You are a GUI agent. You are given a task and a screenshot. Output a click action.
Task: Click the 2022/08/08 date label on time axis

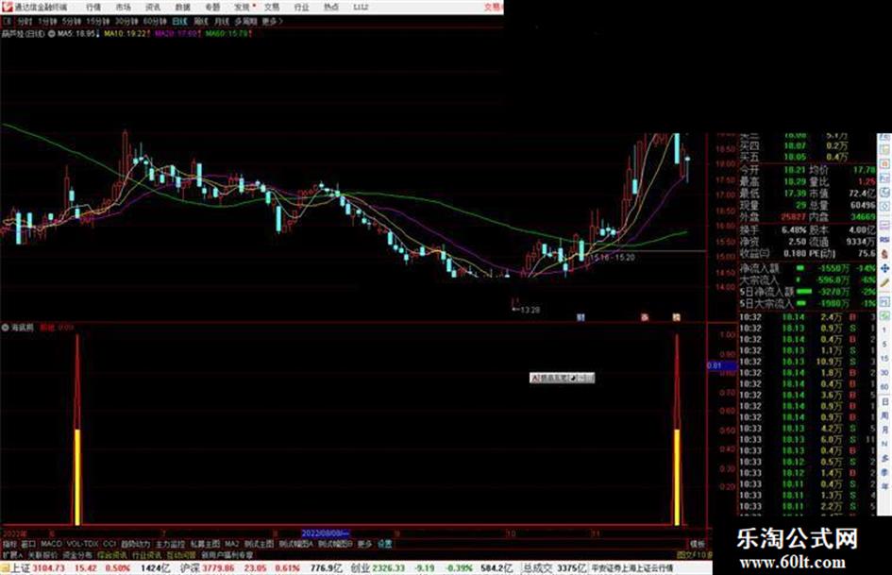(325, 533)
